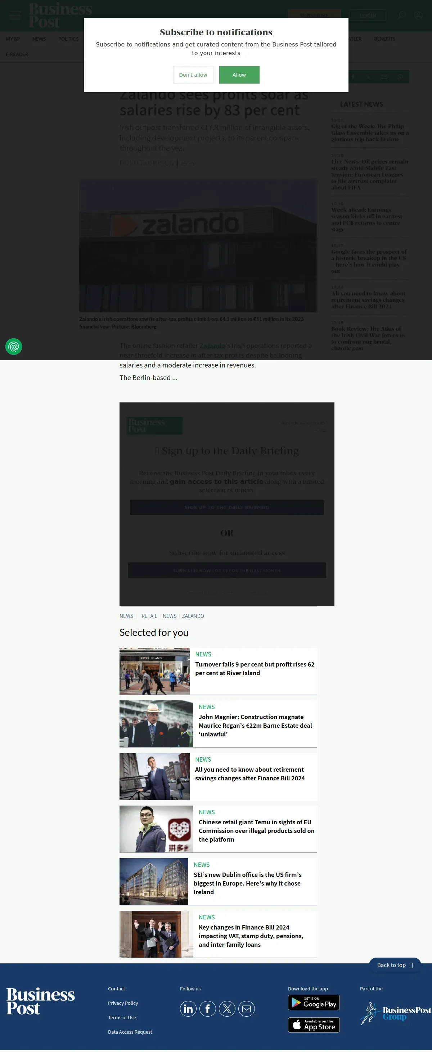This screenshot has width=432, height=1052.
Task: Open the retirement savings Finance Bill article
Action: [x=249, y=774]
